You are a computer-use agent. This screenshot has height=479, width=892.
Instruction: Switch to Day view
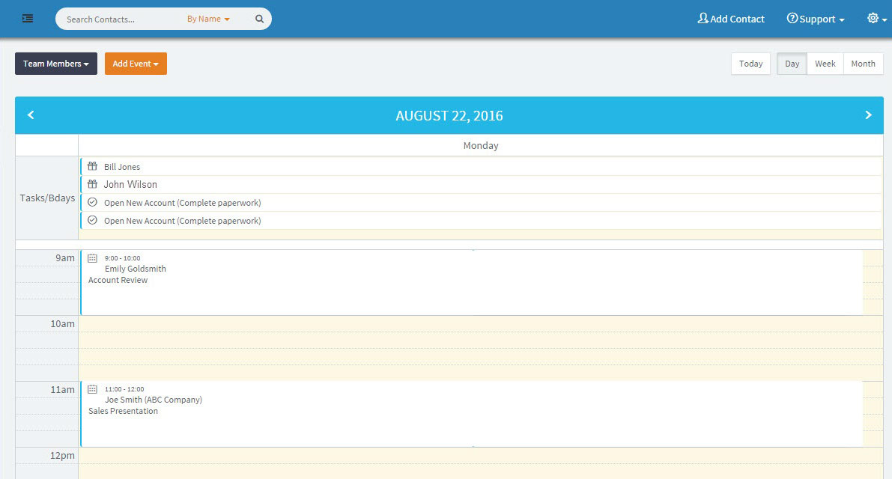point(792,64)
